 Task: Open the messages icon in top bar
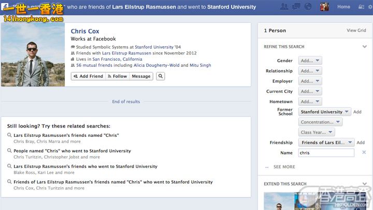(x=296, y=7)
